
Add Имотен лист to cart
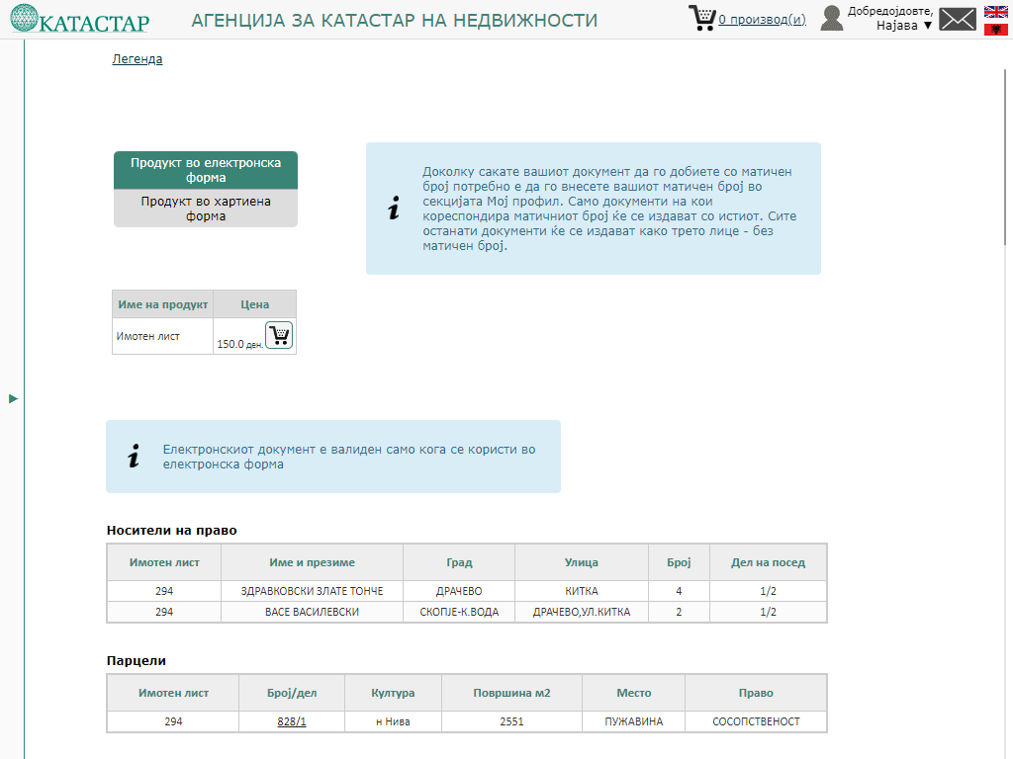point(279,336)
